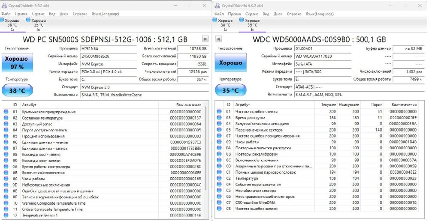This screenshot has height=221, width=429.
Task: Click WD PC SN5000S disk model title
Action: coord(105,39)
